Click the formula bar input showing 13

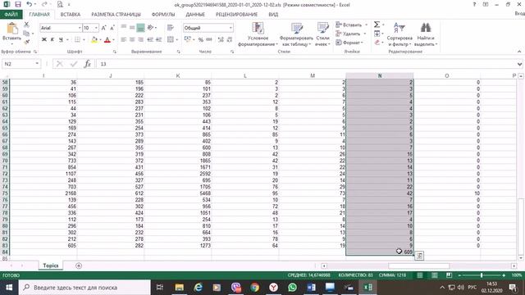pos(306,64)
